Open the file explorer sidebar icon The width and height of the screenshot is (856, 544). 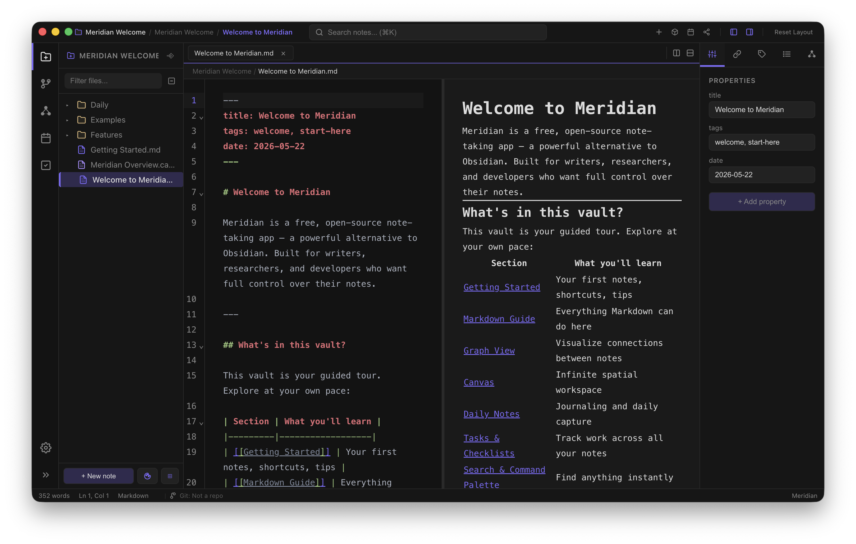(x=46, y=57)
